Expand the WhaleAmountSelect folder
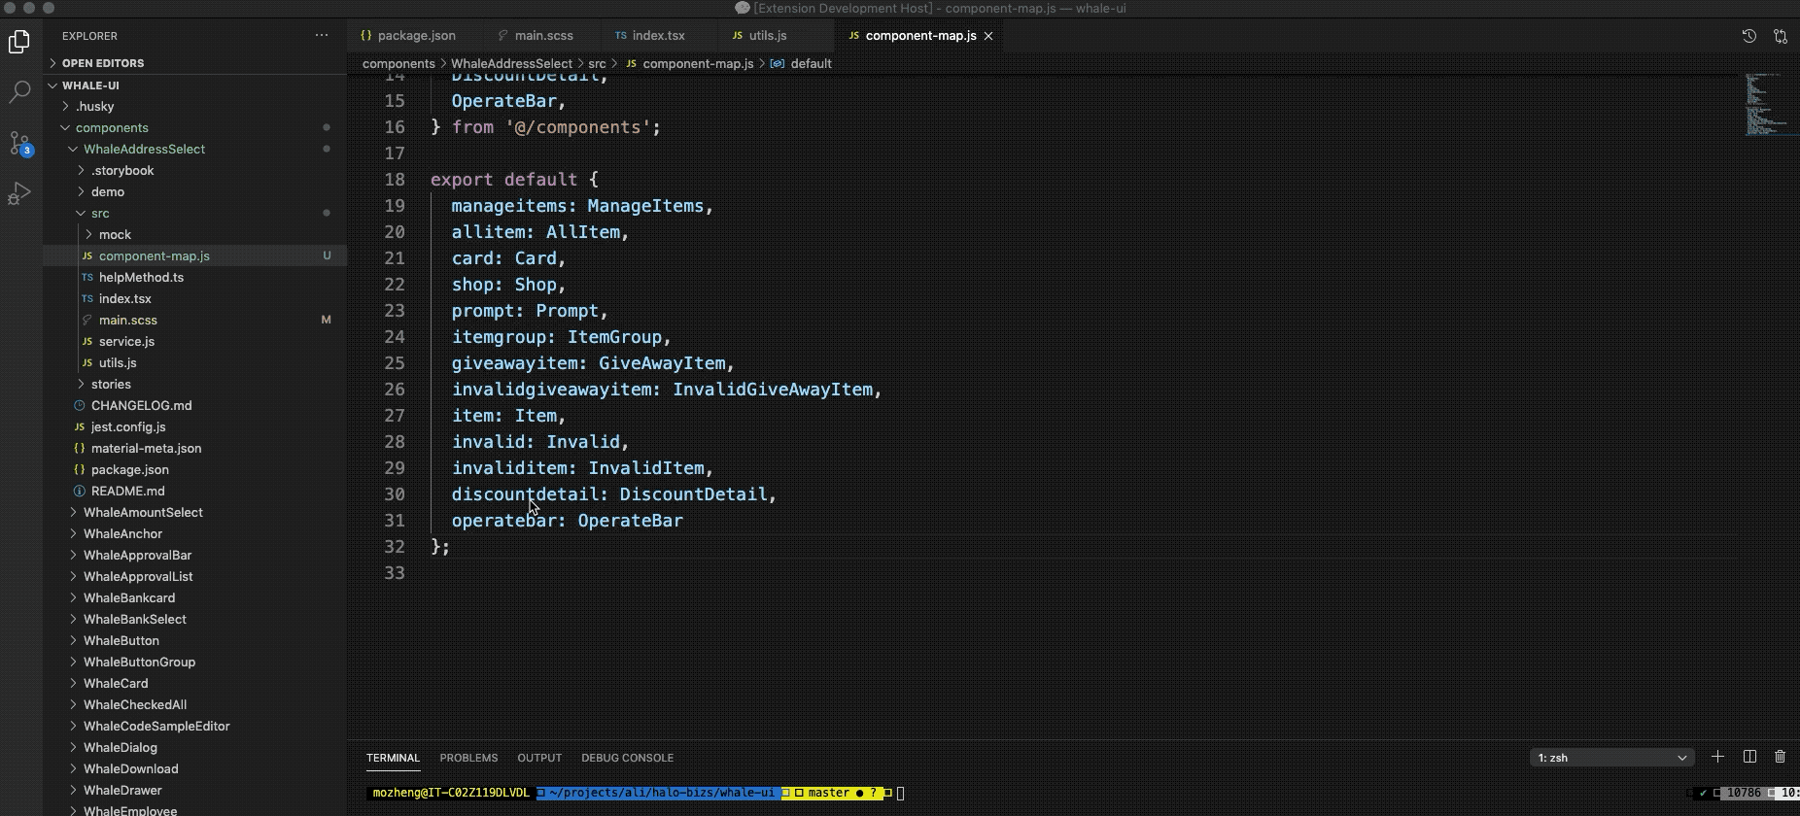1800x816 pixels. click(x=194, y=513)
